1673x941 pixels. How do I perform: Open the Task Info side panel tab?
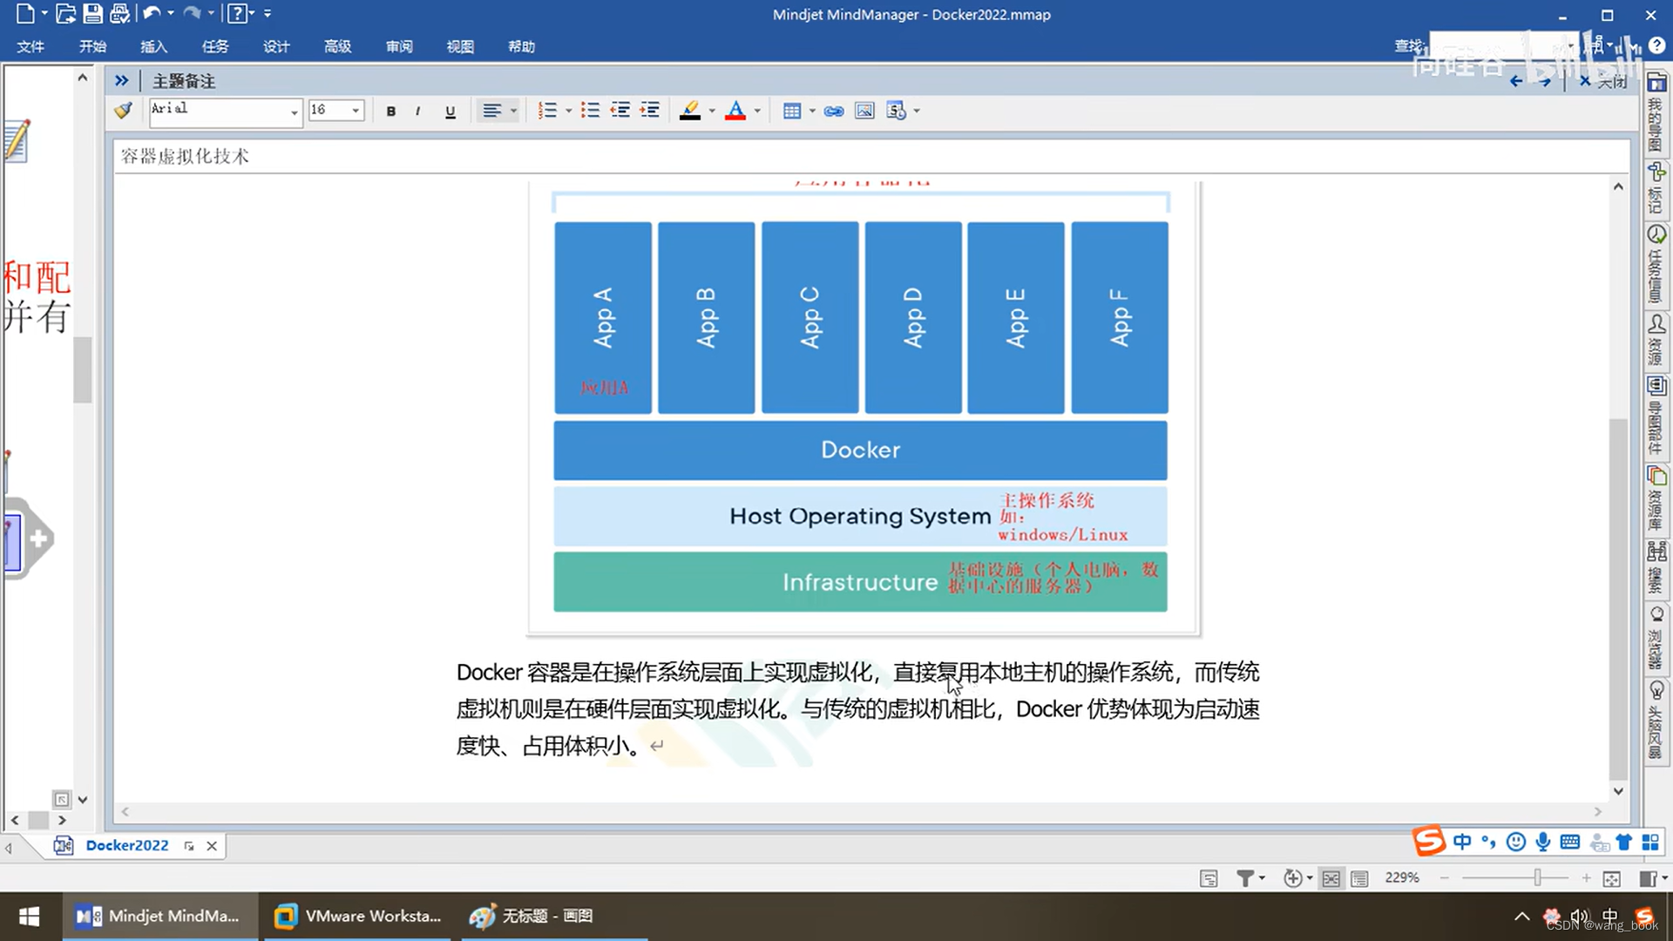(x=1656, y=264)
